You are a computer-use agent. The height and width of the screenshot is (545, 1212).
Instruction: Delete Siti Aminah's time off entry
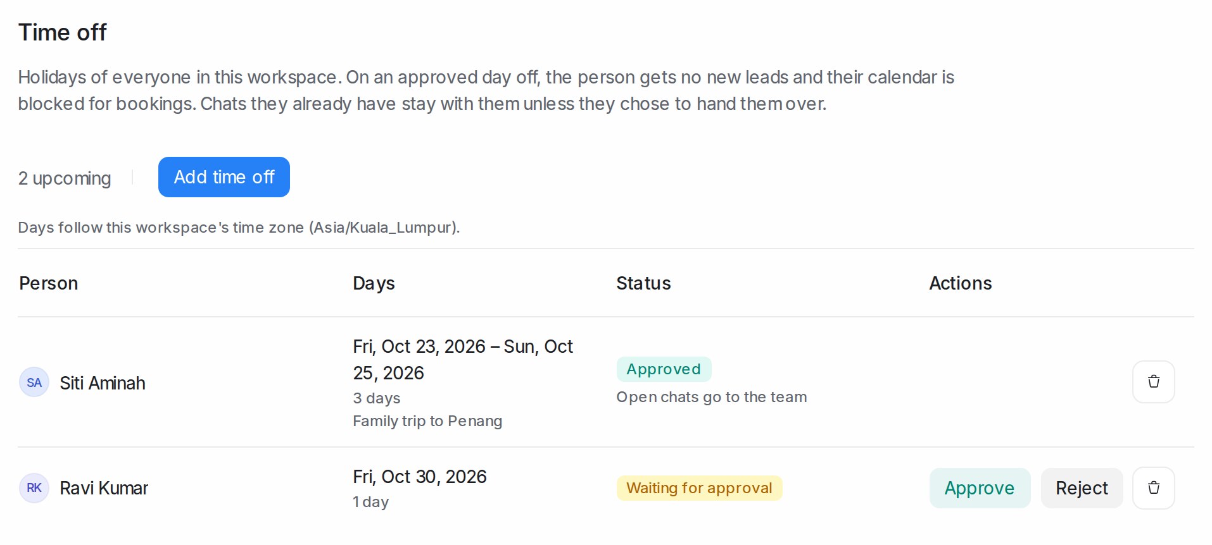pyautogui.click(x=1153, y=382)
